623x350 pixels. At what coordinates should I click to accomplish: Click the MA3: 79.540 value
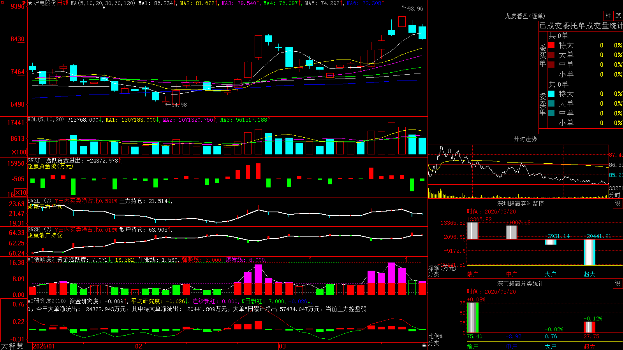tap(239, 3)
